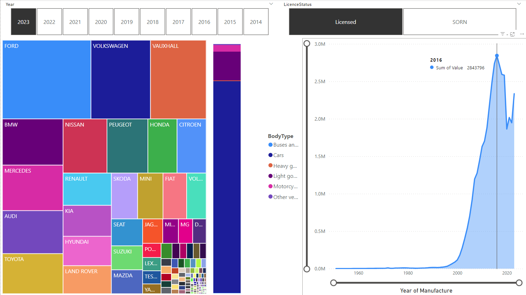Expand the LicenceStatus slicer dropdown chevron
The height and width of the screenshot is (295, 526).
click(x=519, y=4)
